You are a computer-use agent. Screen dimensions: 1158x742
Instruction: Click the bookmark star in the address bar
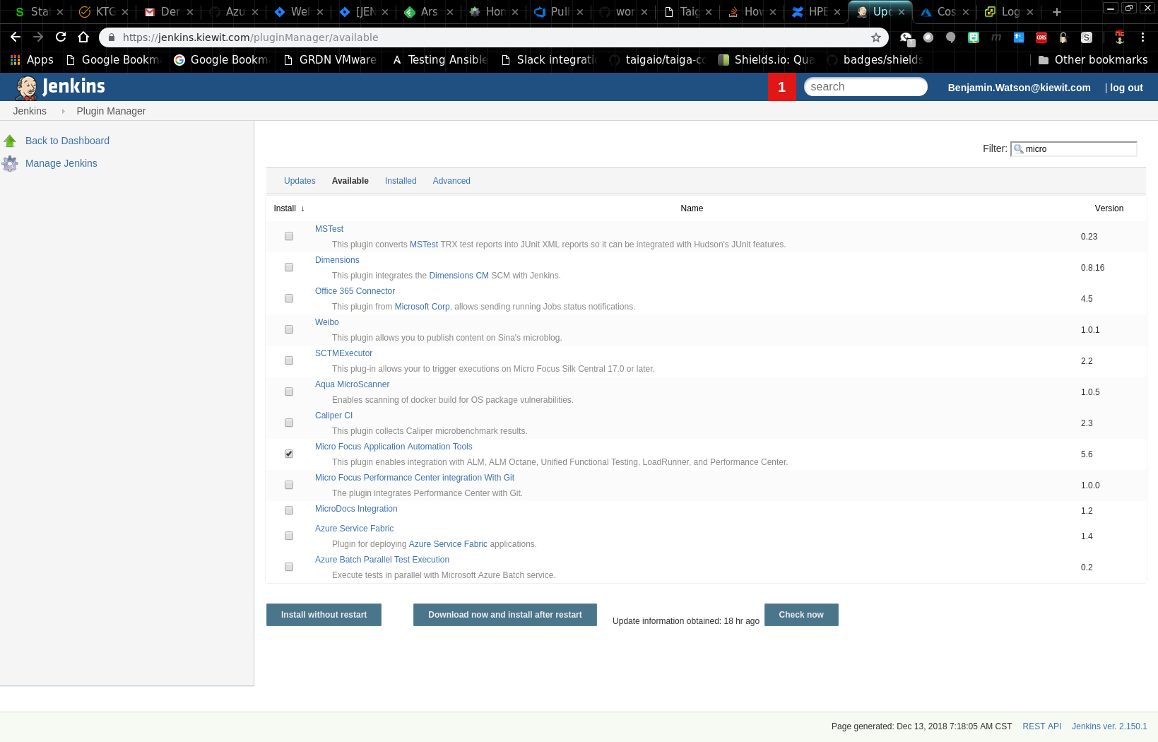[876, 37]
